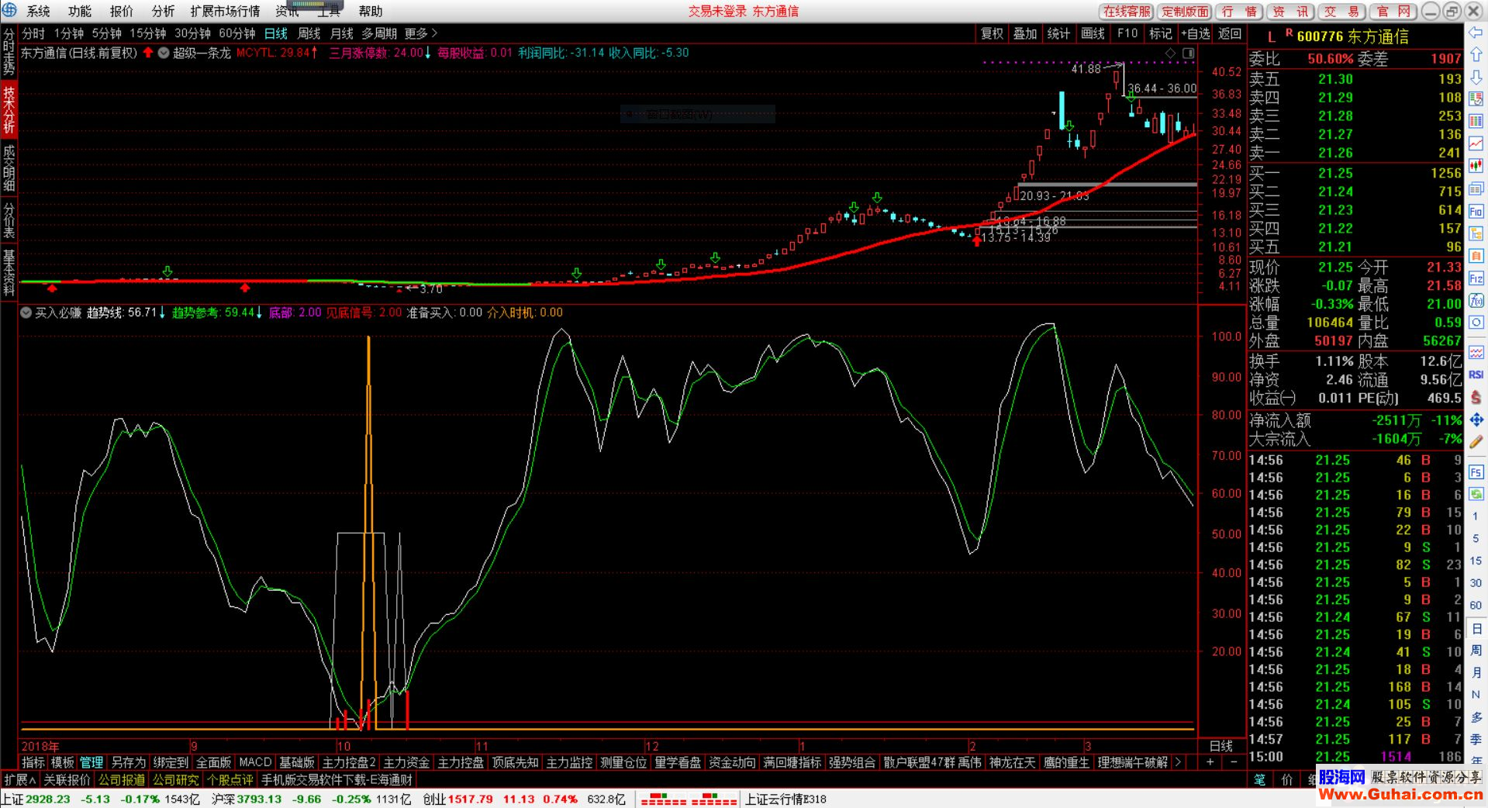The image size is (1488, 808).
Task: Click the down-arrow icon in right toolbar
Action: [1476, 78]
